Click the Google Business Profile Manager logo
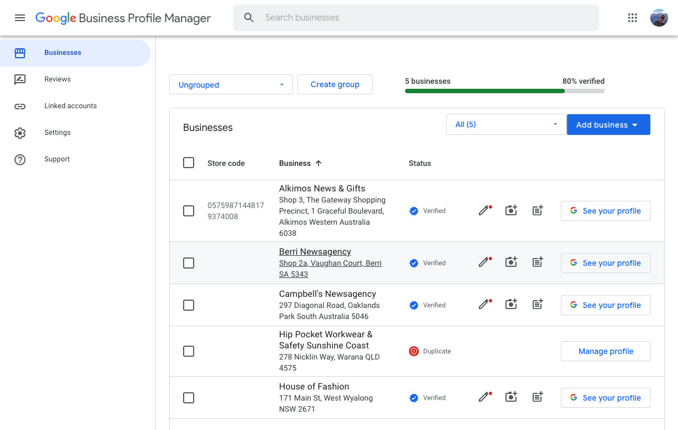The height and width of the screenshot is (430, 678). 123,18
